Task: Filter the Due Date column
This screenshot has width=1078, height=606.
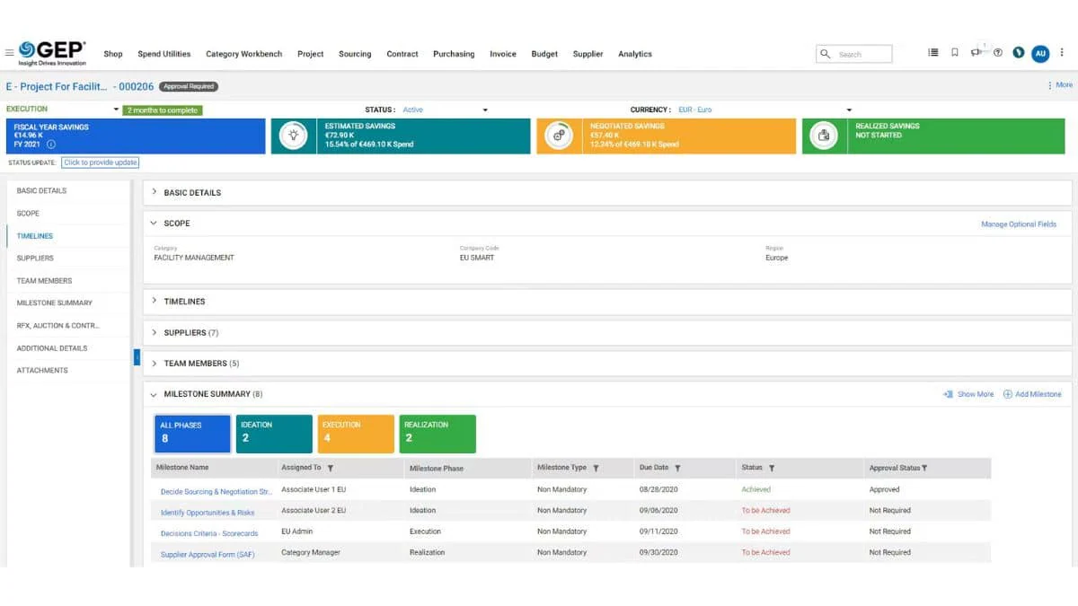Action: [677, 468]
